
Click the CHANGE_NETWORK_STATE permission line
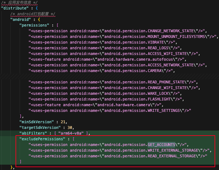point(118,31)
